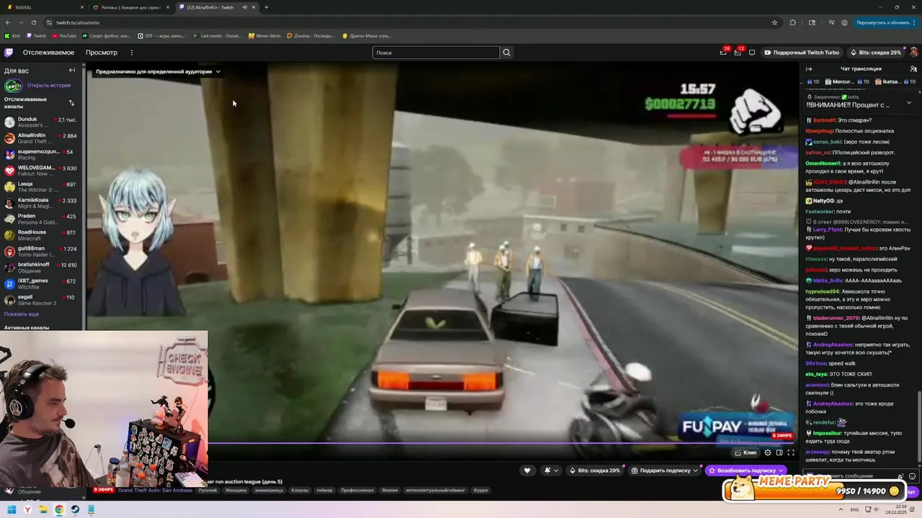922x518 pixels.
Task: Open File Explorer from the taskbar
Action: tap(43, 509)
